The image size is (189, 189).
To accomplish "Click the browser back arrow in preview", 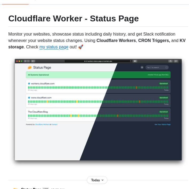I will click(x=25, y=61).
